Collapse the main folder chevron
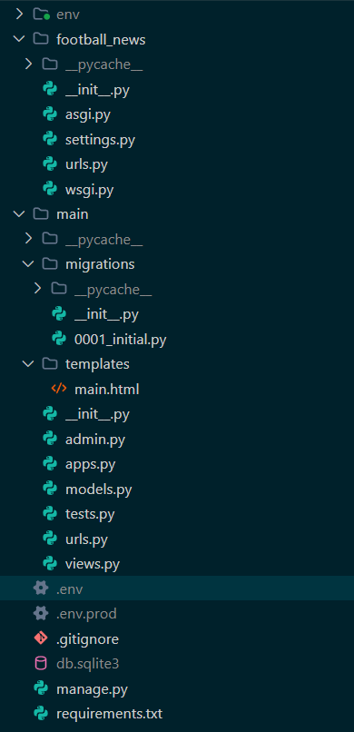The height and width of the screenshot is (732, 354). (19, 213)
